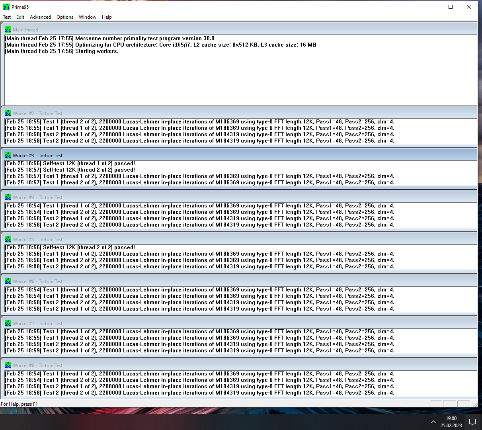Click Worker #7 first 'Feb 25 18:59' Test 2 thread 2 line
482x430 pixels.
[x=199, y=344]
